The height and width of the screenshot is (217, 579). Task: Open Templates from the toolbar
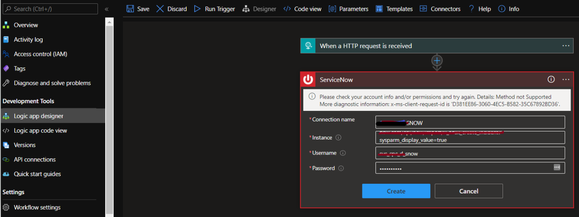tap(394, 9)
